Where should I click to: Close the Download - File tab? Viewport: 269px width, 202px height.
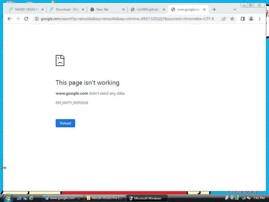coord(83,10)
